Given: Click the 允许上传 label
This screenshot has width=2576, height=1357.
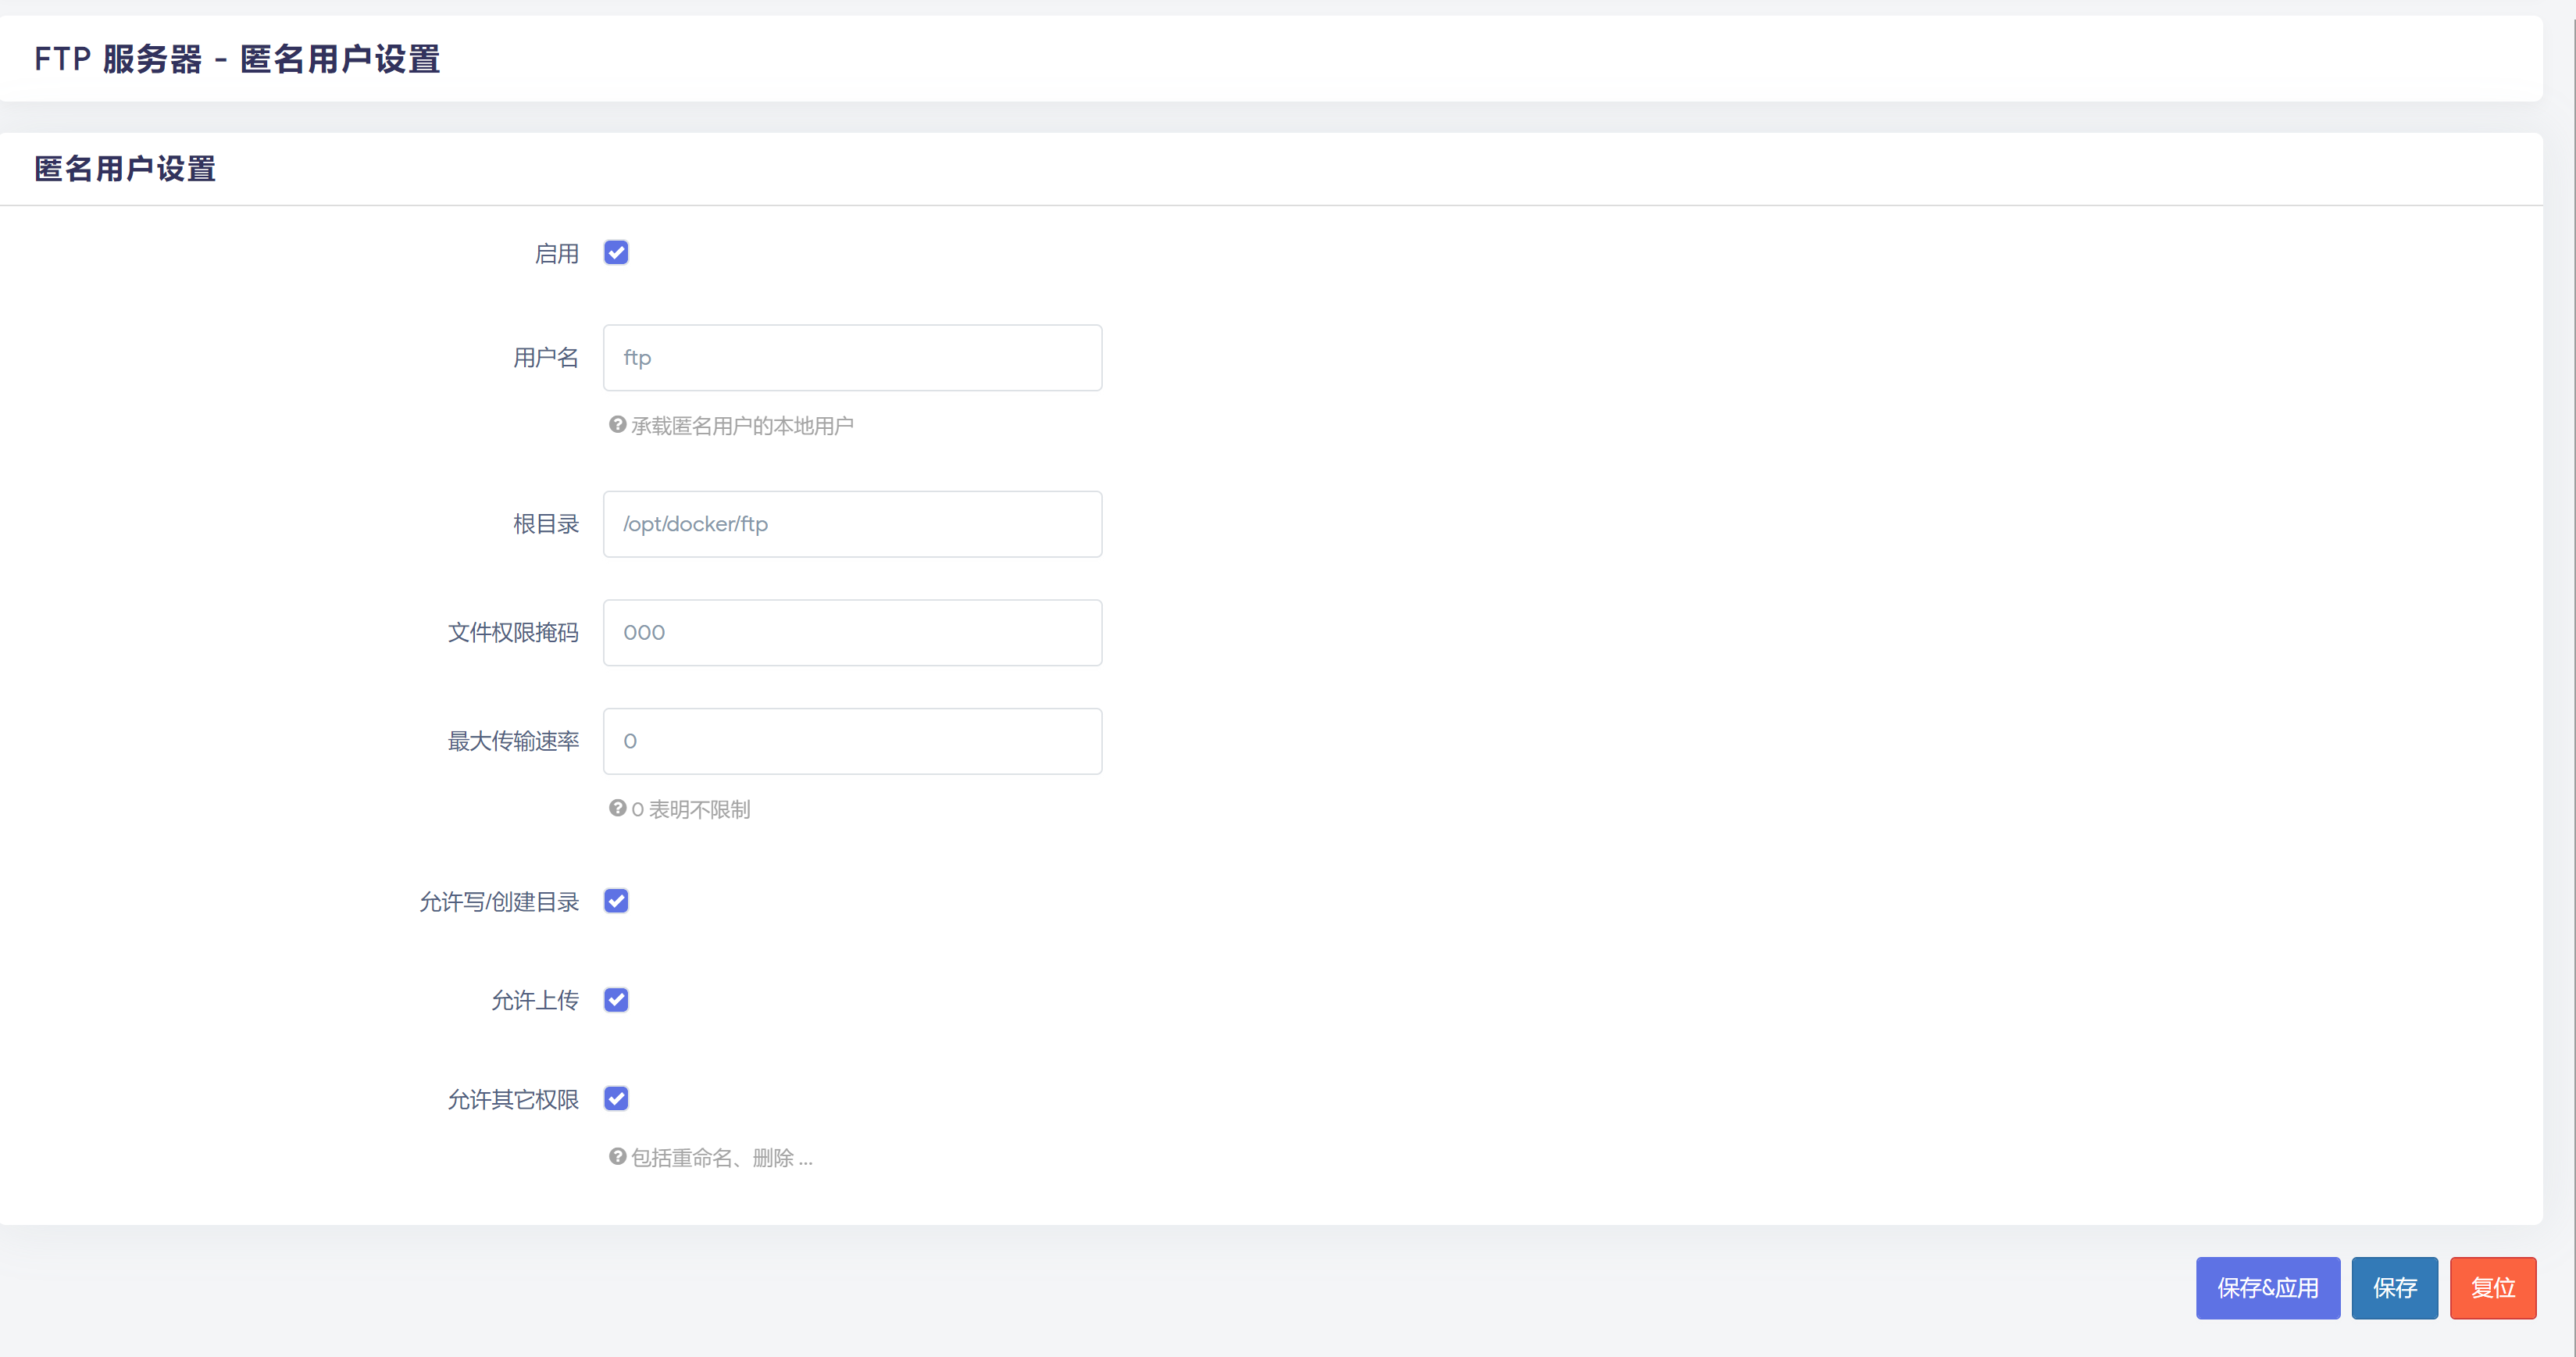Looking at the screenshot, I should (x=535, y=1001).
